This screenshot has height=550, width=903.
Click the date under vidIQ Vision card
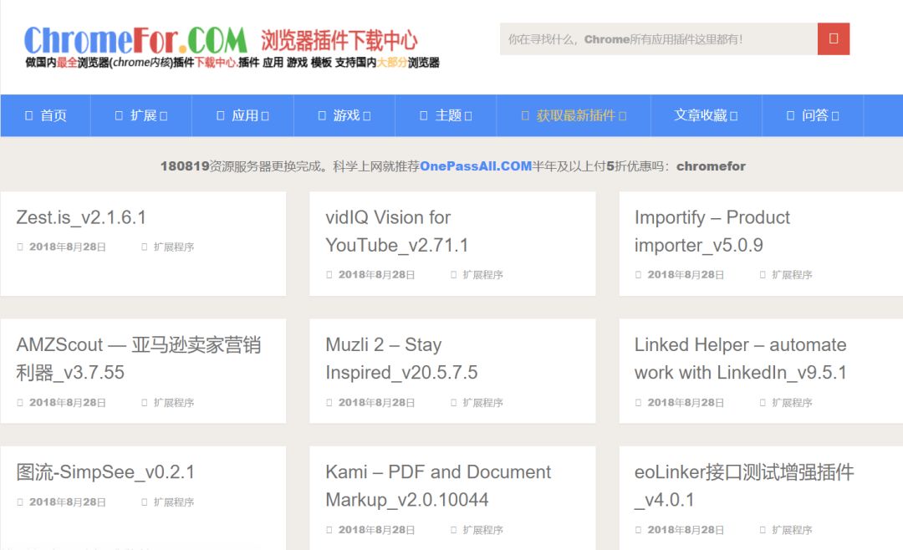(x=376, y=275)
